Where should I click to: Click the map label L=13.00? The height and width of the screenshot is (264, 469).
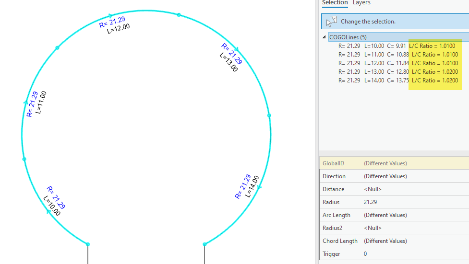tap(229, 62)
